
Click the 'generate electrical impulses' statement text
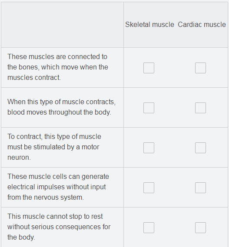coord(58,187)
